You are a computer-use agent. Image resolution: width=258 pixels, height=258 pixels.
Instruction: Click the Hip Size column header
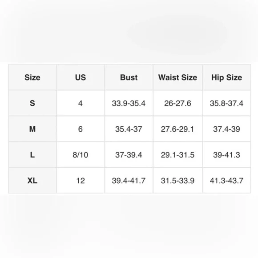tap(226, 77)
